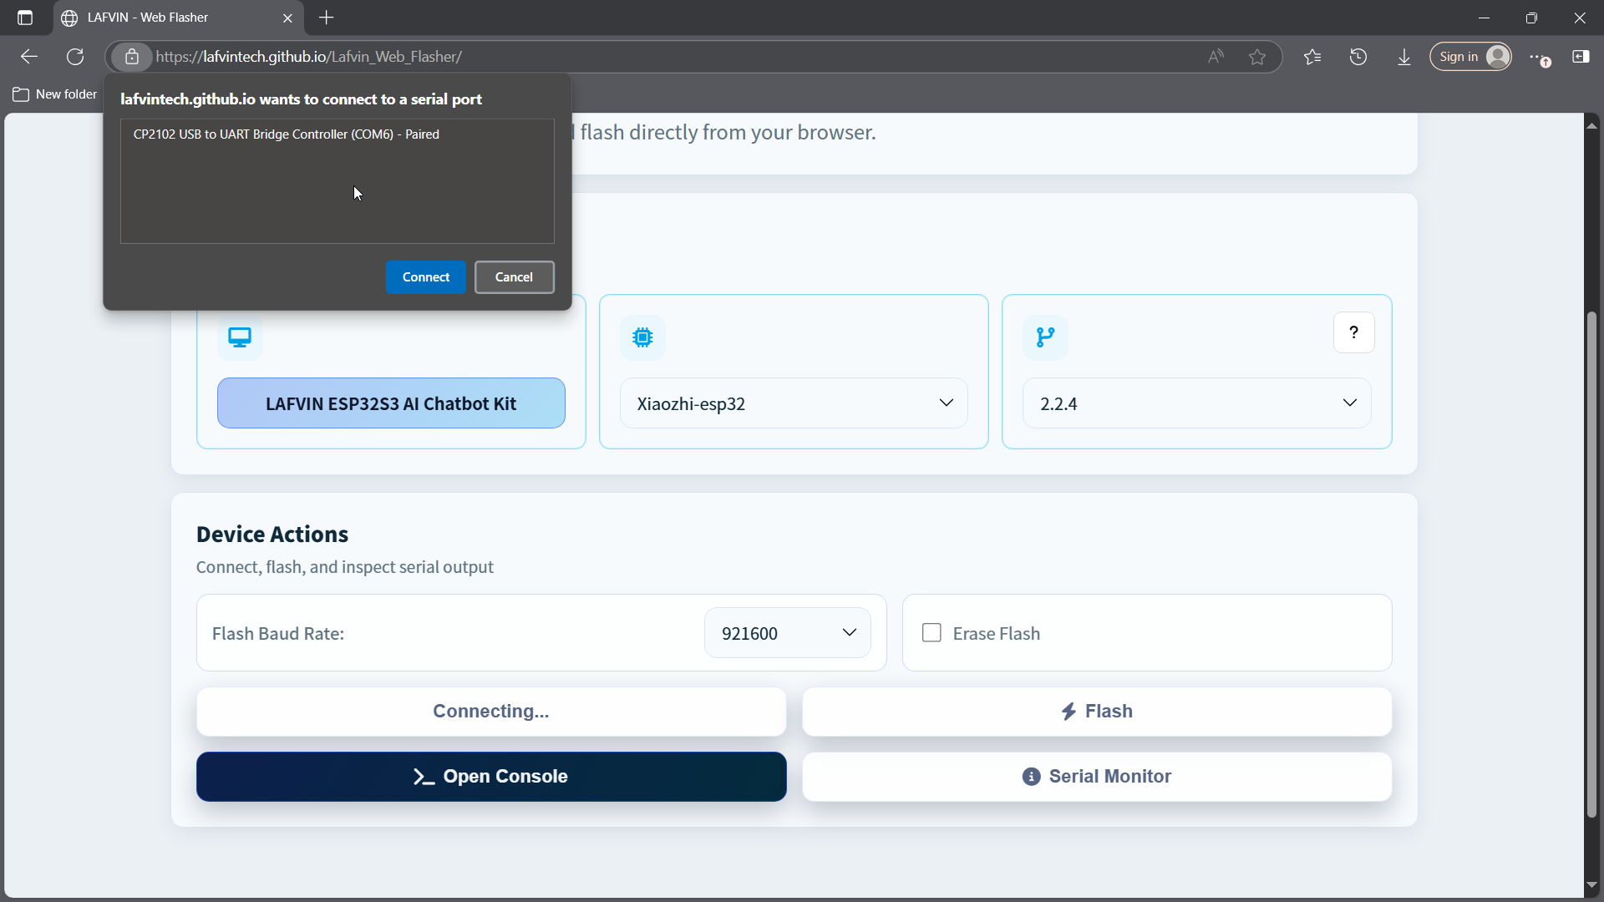Viewport: 1604px width, 902px height.
Task: Click the Flash Baud Rate label
Action: tap(278, 634)
